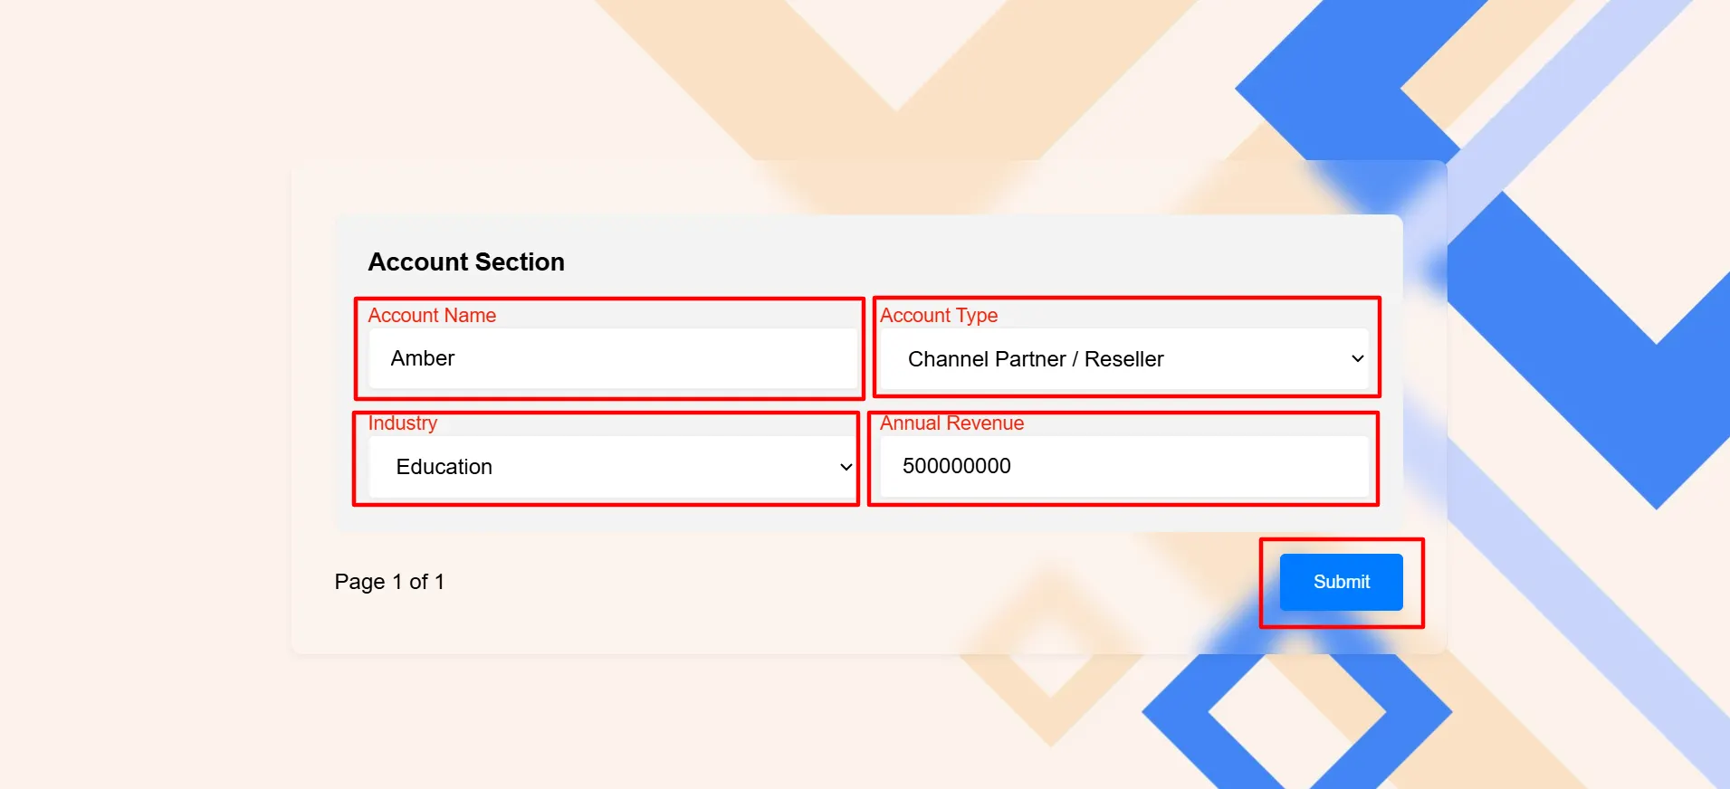Click the 'Account Type' field label
The width and height of the screenshot is (1730, 789).
point(939,315)
